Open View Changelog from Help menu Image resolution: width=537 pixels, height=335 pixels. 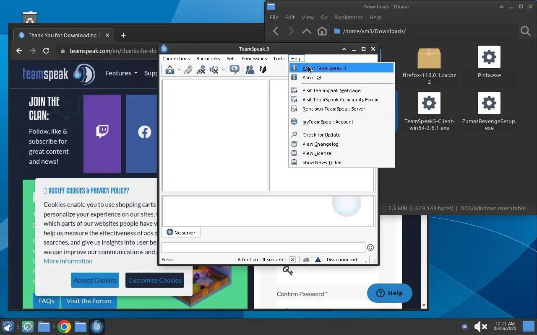(341, 144)
